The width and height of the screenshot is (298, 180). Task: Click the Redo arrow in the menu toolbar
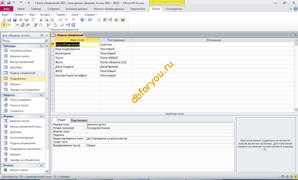click(74, 20)
